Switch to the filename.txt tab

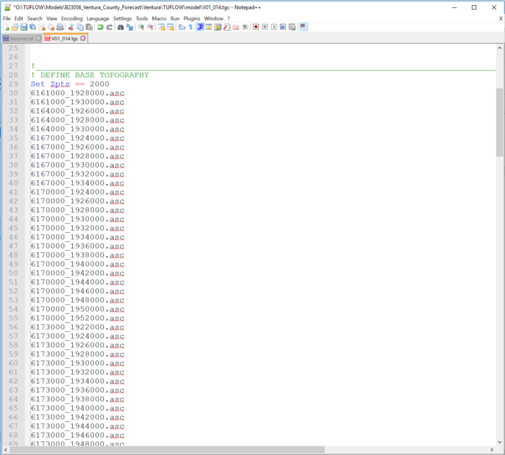21,39
